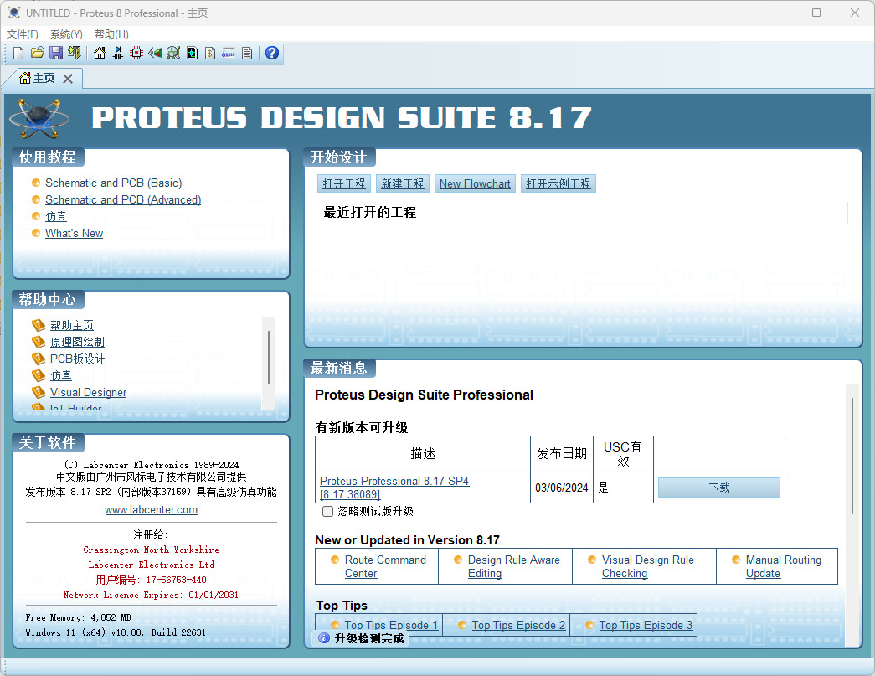Open the www.labcenter.com link

point(152,509)
